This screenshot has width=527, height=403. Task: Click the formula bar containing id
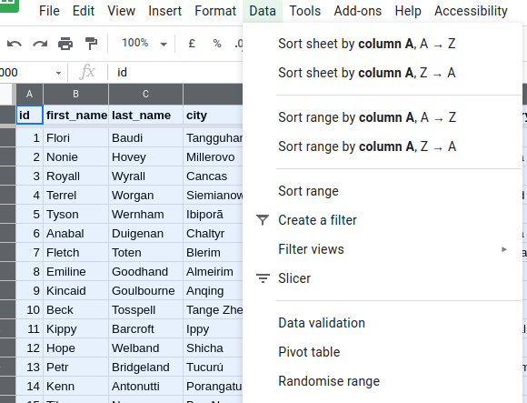tap(174, 73)
